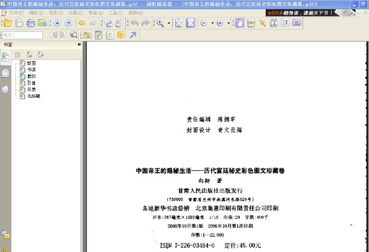Screen dimensions: 369x252
Task: Click the search magnifier icon beside find arrows
Action: 74,35
